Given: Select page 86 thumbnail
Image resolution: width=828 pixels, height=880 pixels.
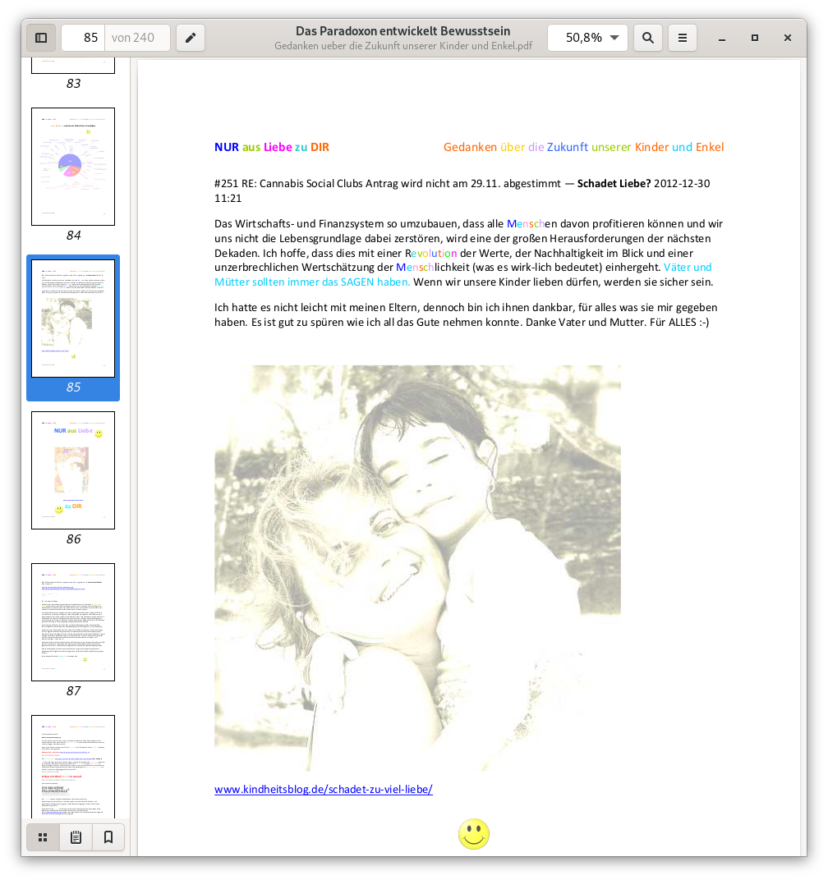Looking at the screenshot, I should click(x=73, y=470).
